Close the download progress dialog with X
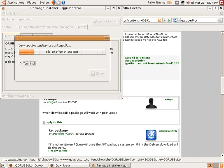This screenshot has height=168, width=224. coord(106,38)
